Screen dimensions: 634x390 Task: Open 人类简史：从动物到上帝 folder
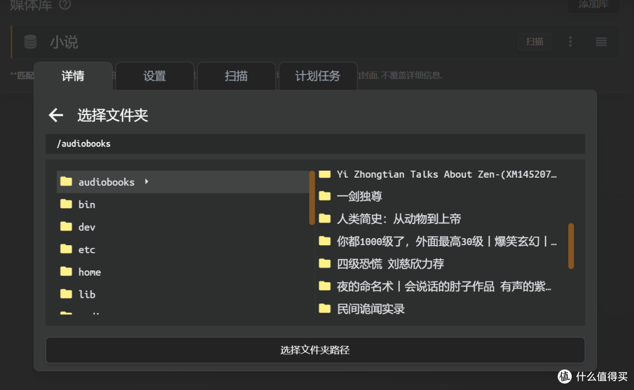click(399, 219)
